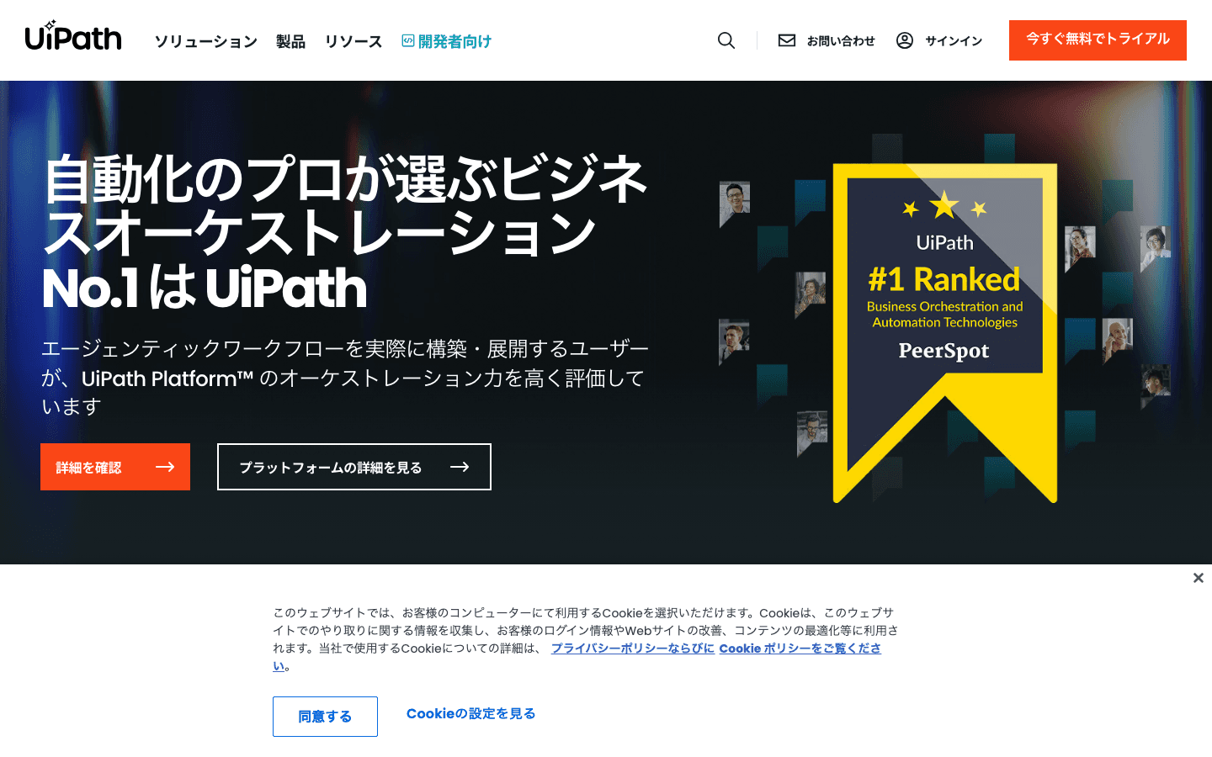Viewport: 1212px width, 757px height.
Task: Click the #1 Ranked PeerSpot badge
Action: [945, 333]
